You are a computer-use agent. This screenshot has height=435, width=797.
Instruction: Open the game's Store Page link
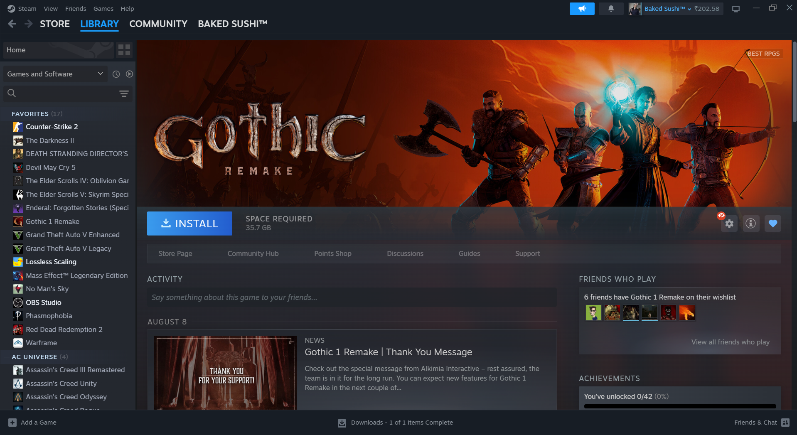click(175, 253)
